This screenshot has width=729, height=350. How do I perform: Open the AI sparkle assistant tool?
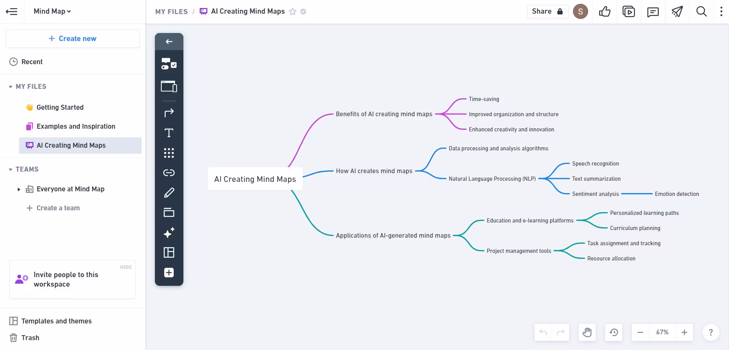(x=169, y=232)
